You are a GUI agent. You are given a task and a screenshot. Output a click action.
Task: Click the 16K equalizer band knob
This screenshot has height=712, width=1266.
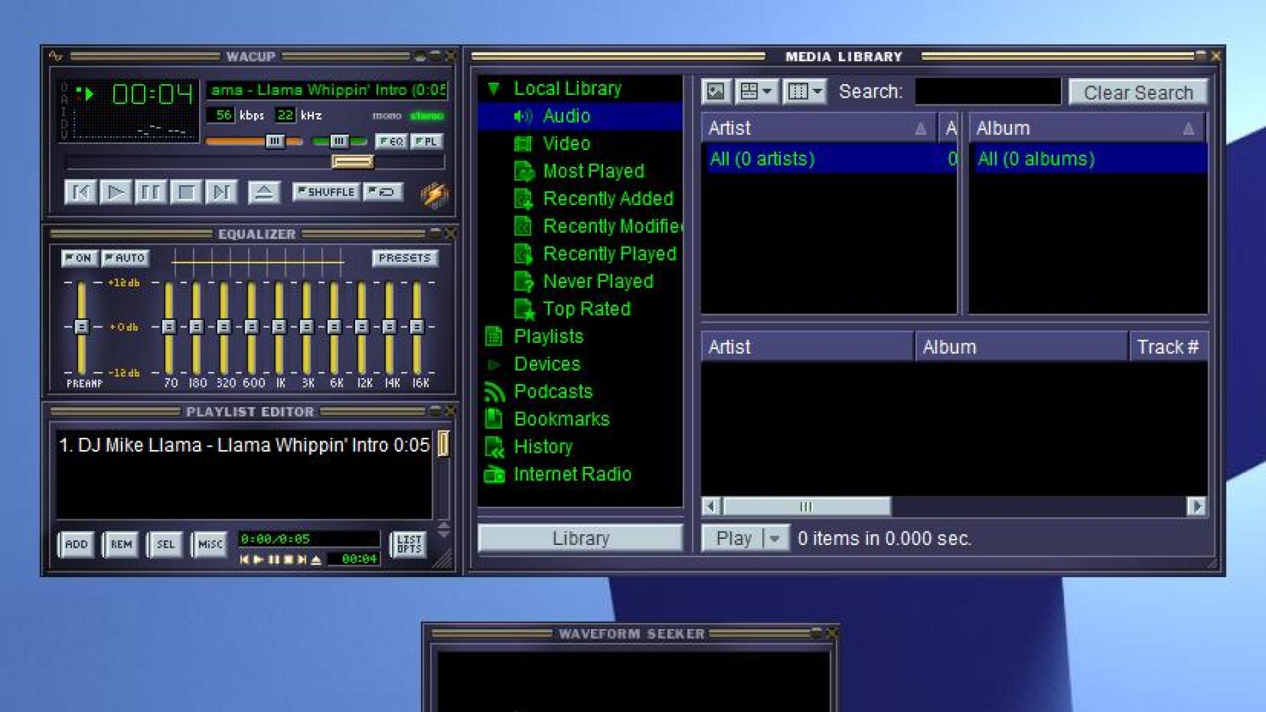click(417, 327)
